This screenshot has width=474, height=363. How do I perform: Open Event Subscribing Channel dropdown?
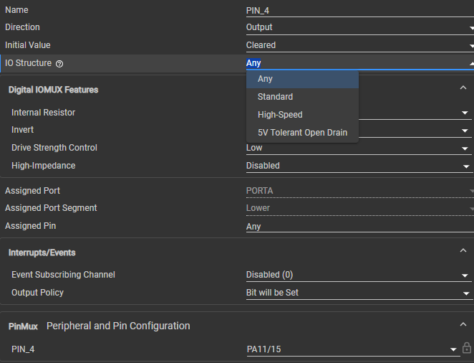point(359,275)
